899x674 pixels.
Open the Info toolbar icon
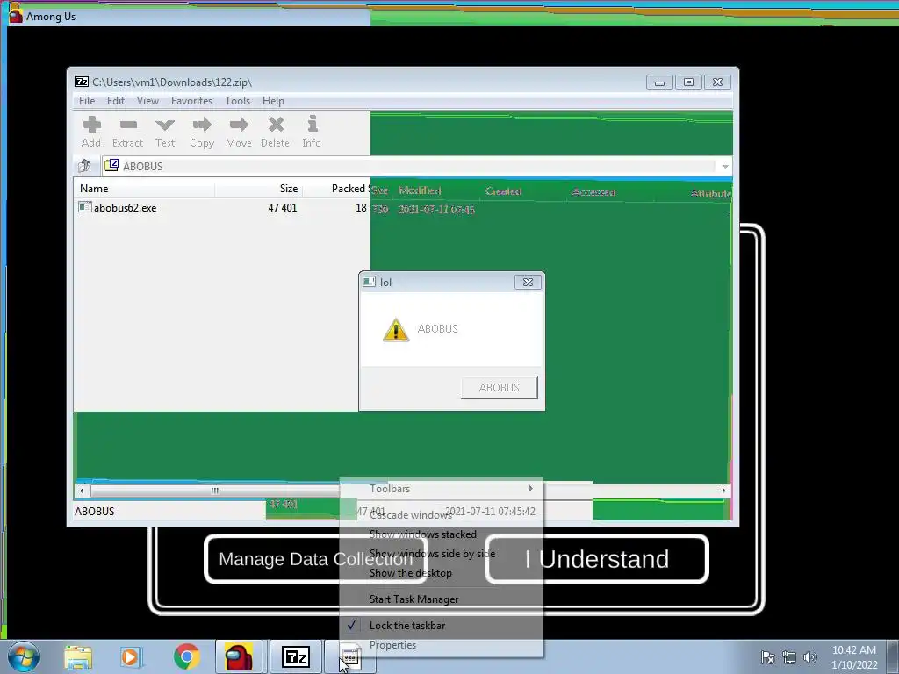(312, 132)
